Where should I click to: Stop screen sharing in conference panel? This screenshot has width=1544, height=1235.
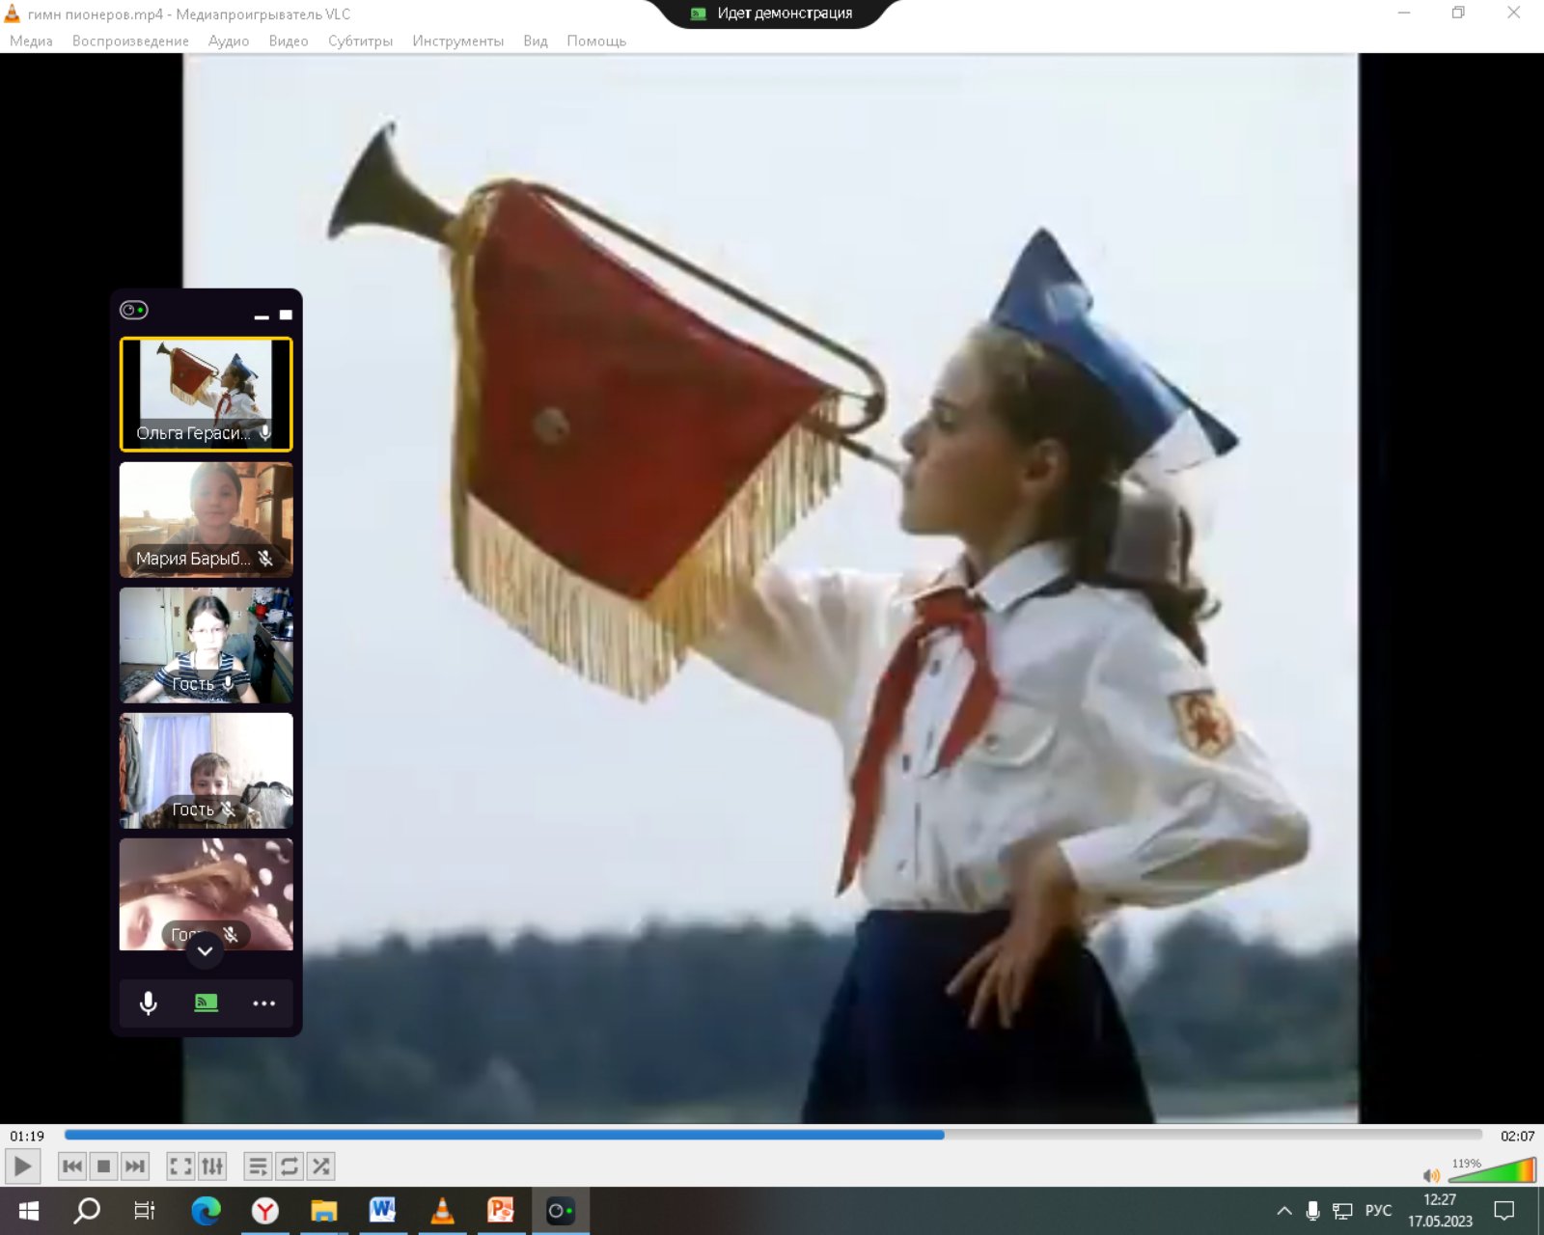206,1003
